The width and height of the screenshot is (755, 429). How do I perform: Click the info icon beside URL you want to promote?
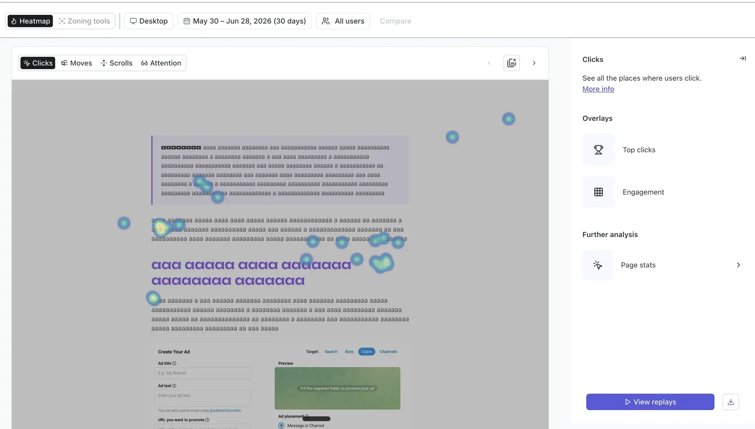207,420
